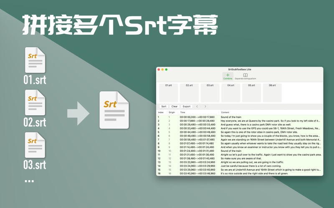Screen dimensions: 334x208
Task: Select the 06.srt tile in the file strip
Action: click(x=272, y=92)
